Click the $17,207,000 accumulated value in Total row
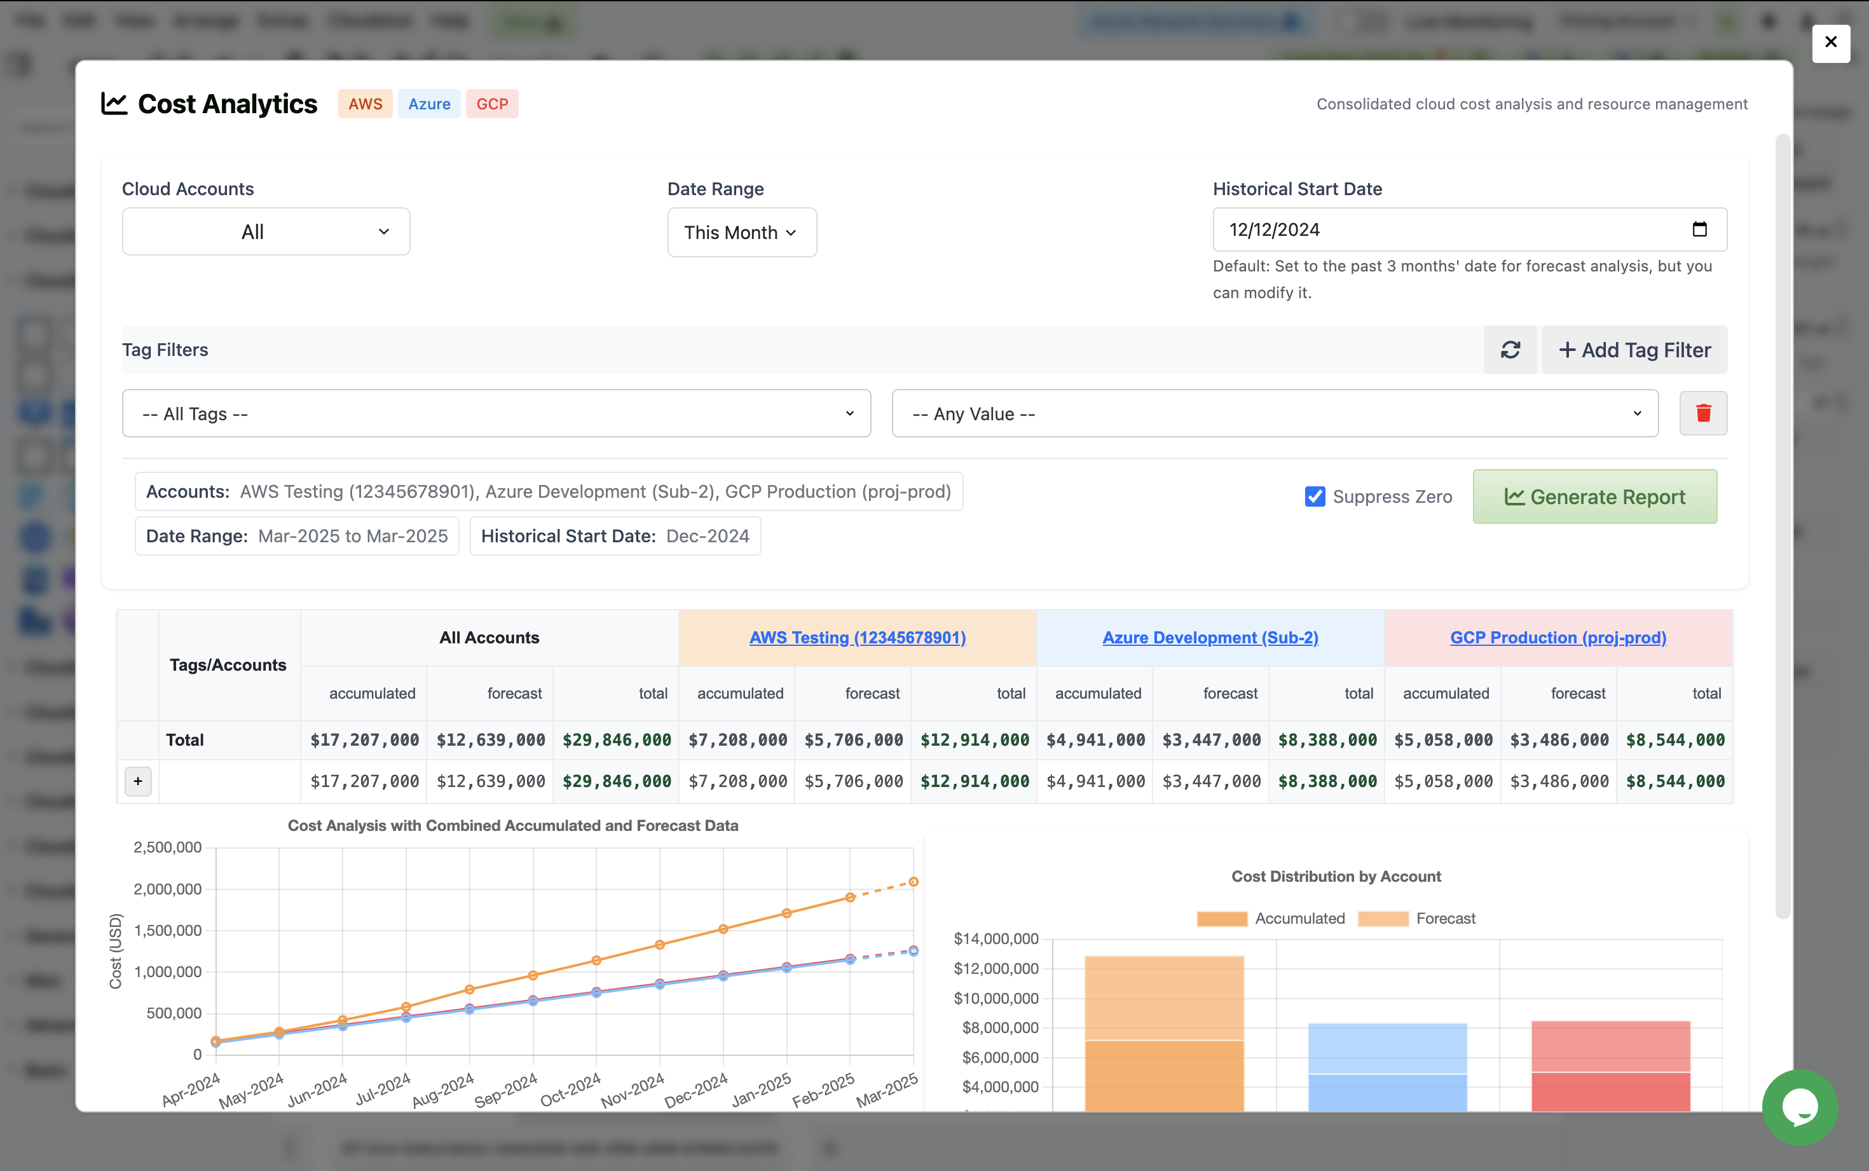 364,739
